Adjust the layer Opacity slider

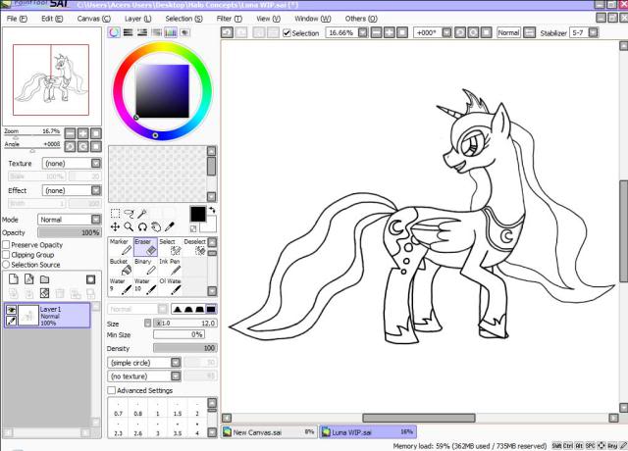[x=70, y=232]
